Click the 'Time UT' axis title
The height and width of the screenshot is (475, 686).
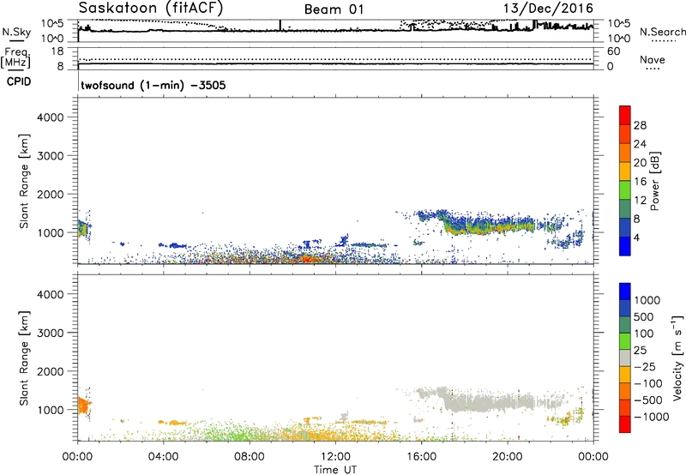click(x=335, y=470)
